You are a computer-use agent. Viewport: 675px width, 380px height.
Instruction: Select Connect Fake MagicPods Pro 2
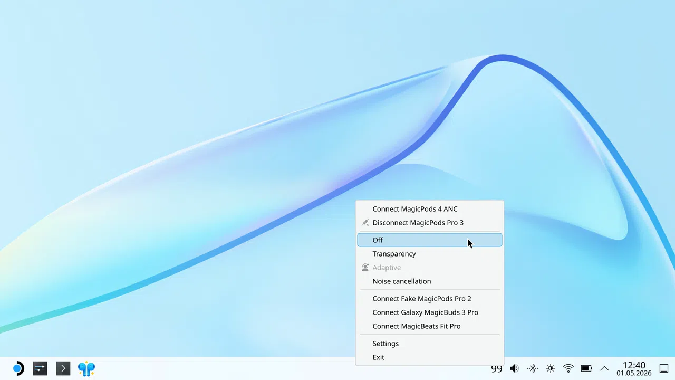[x=430, y=298]
